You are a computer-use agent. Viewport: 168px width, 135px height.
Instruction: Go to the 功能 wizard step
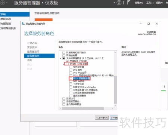29,60
